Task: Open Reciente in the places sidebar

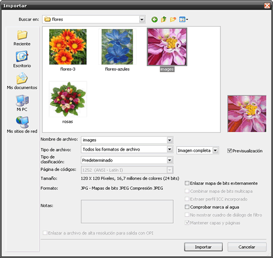Action: 22,38
